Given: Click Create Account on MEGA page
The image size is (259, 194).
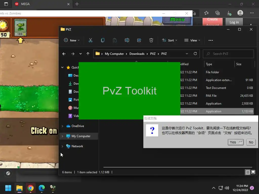Looking at the screenshot, I should 212,22.
